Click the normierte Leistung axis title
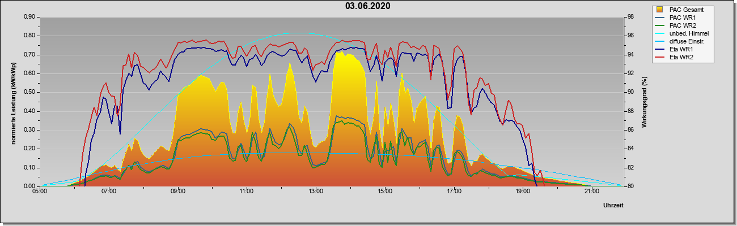Viewport: 737px width, 226px height. click(12, 102)
